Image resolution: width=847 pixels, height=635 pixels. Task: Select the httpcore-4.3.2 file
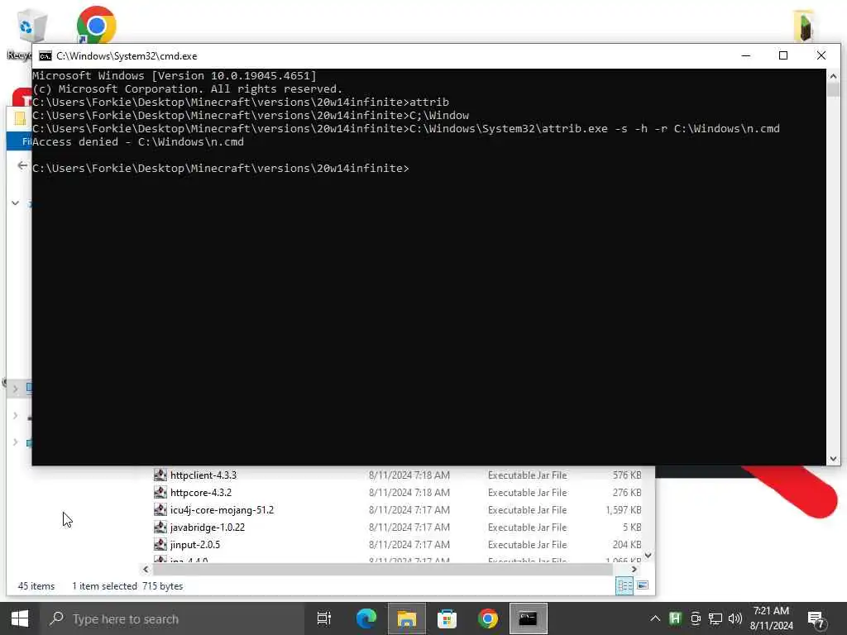click(x=200, y=493)
